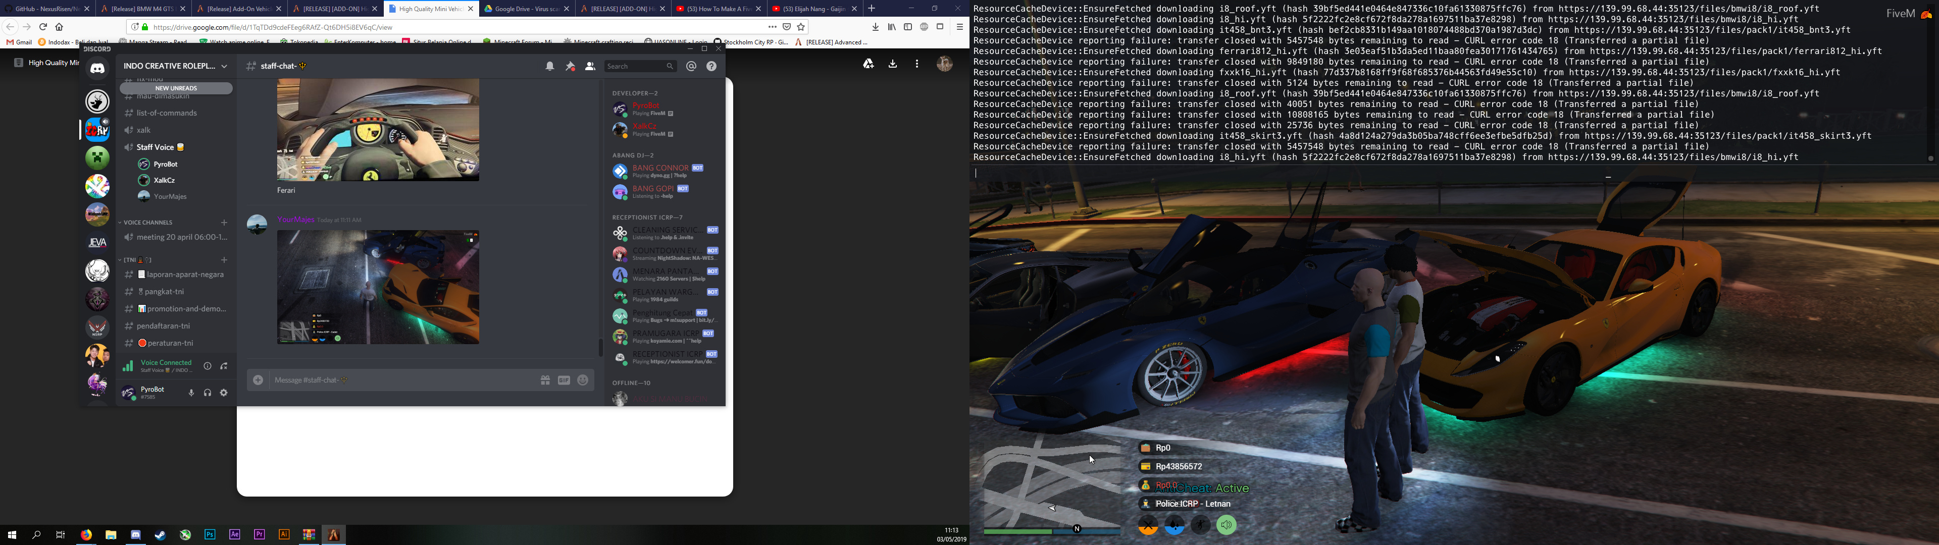1939x545 pixels.
Task: Click the Nitro gift icon
Action: pyautogui.click(x=545, y=380)
